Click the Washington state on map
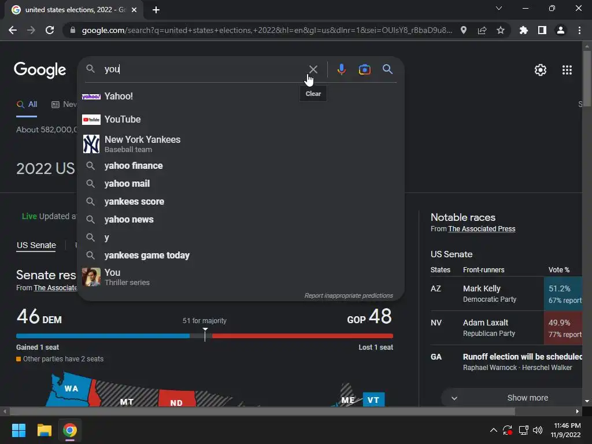 (71, 389)
